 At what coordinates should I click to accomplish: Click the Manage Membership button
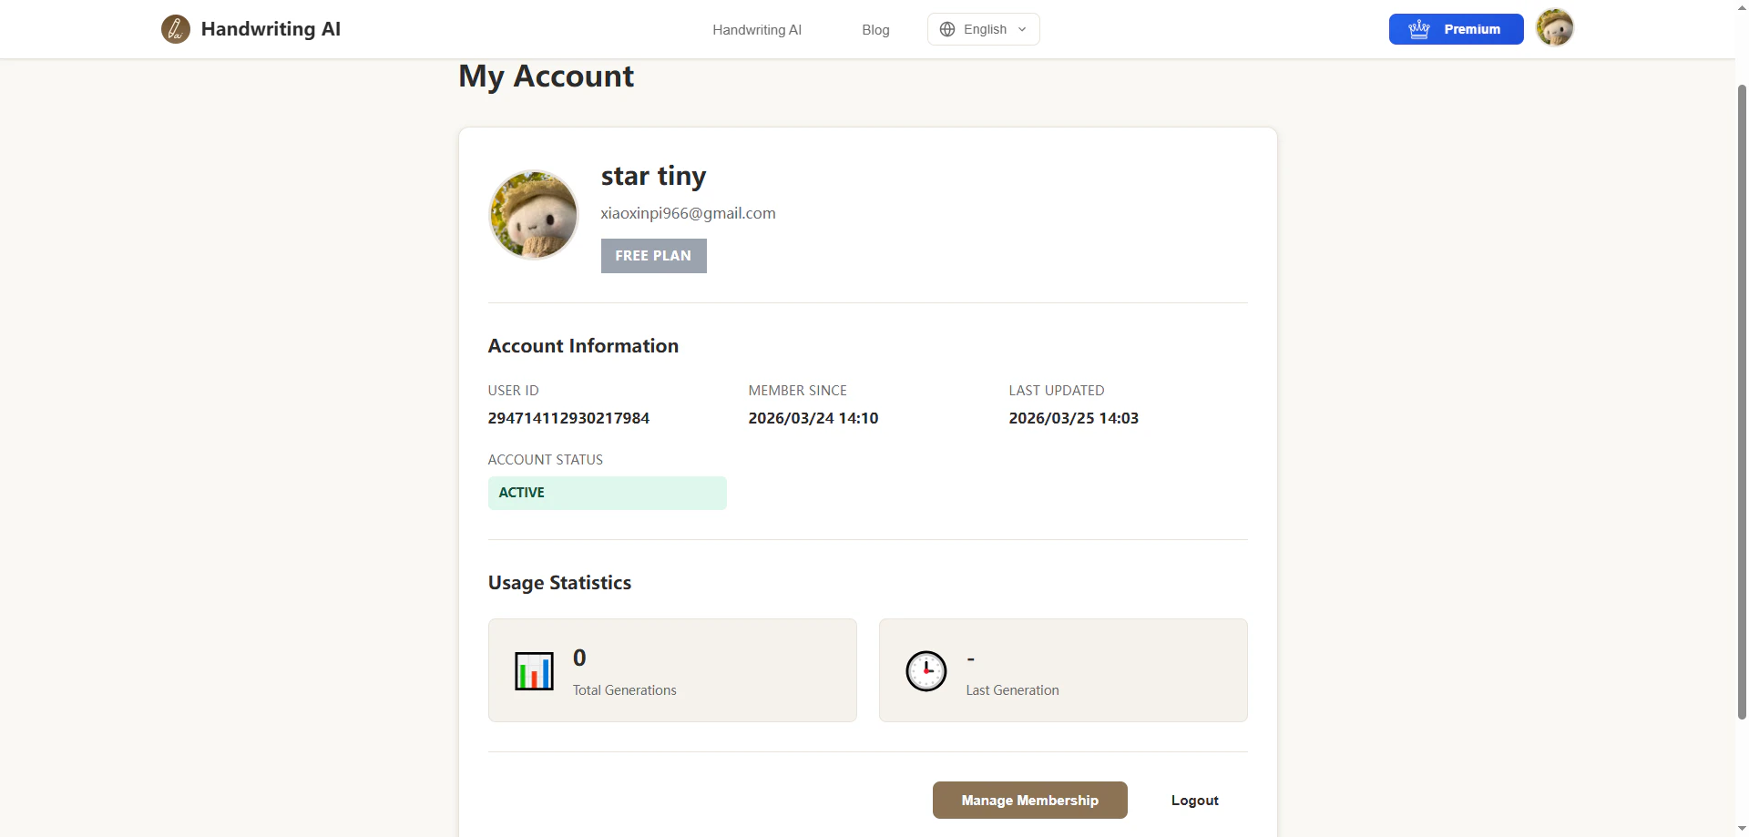(1030, 800)
